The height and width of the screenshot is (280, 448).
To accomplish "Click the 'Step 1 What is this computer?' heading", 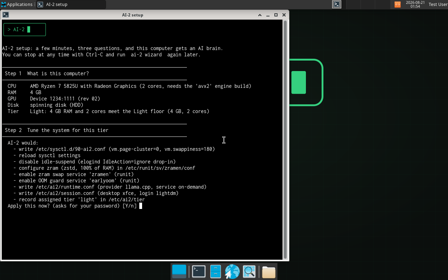I will pyautogui.click(x=47, y=73).
